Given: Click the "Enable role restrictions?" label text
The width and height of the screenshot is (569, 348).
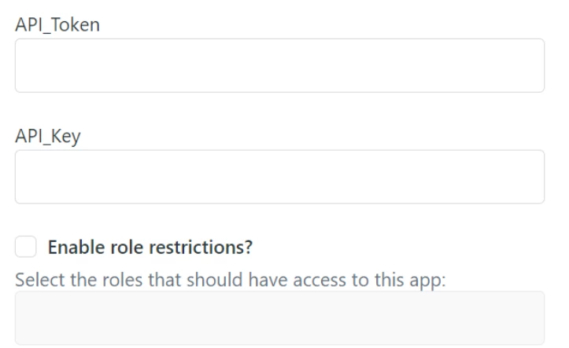Looking at the screenshot, I should 150,247.
